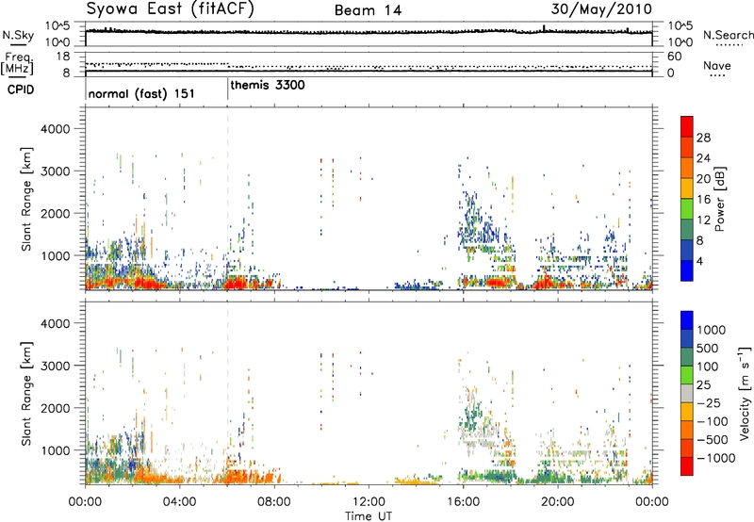The height and width of the screenshot is (522, 754).
Task: Click the 'N.Search' legend label
Action: tap(728, 35)
